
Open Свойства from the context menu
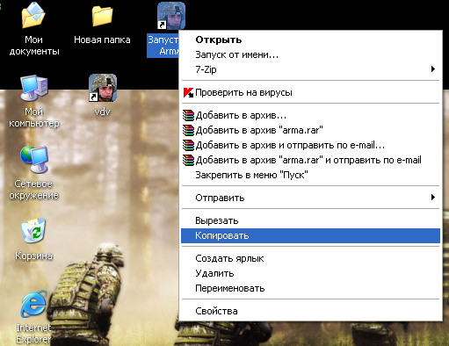[x=310, y=311]
